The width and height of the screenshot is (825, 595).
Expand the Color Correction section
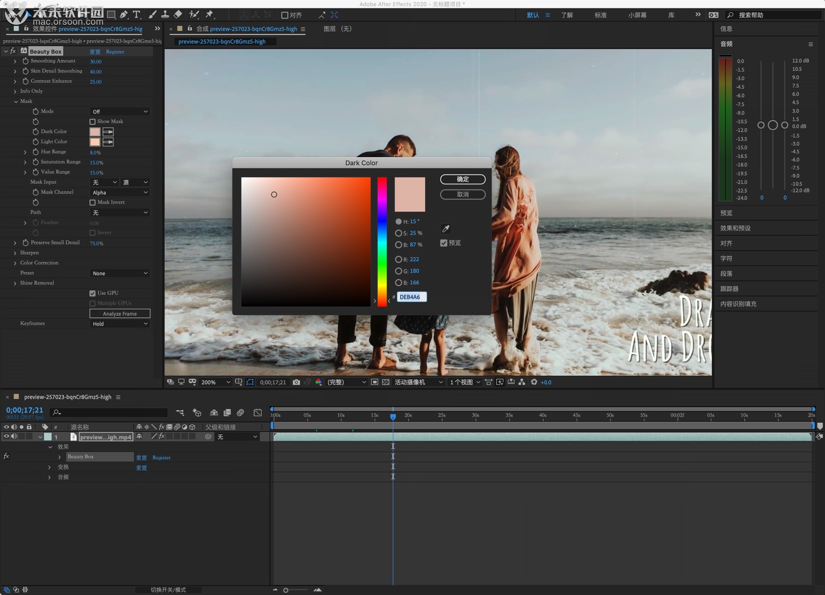[x=15, y=263]
